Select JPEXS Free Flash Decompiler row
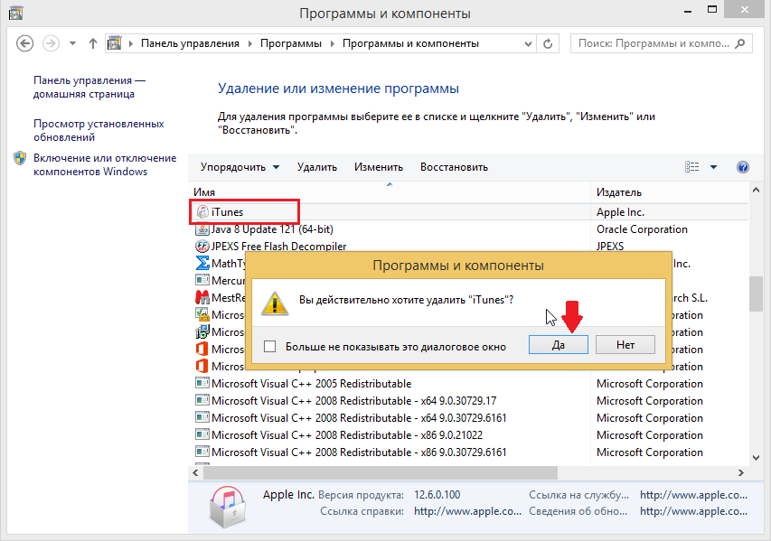Screen dimensions: 771x541 (x=468, y=247)
